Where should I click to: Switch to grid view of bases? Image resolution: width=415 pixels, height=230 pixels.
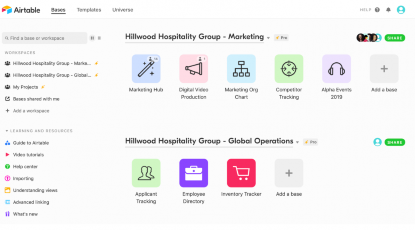point(92,38)
